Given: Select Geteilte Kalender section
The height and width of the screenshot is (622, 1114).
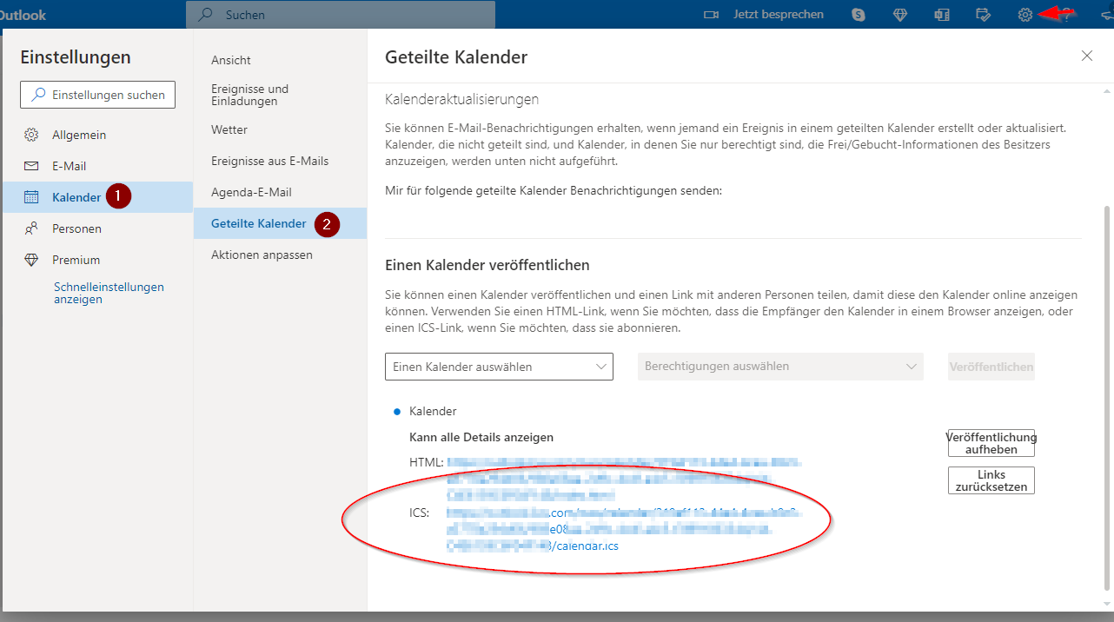Looking at the screenshot, I should point(280,223).
